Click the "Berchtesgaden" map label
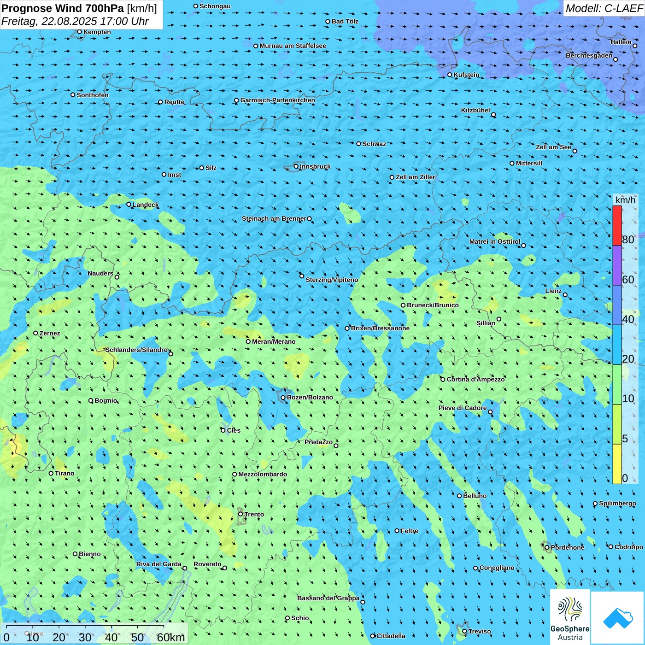 point(589,55)
